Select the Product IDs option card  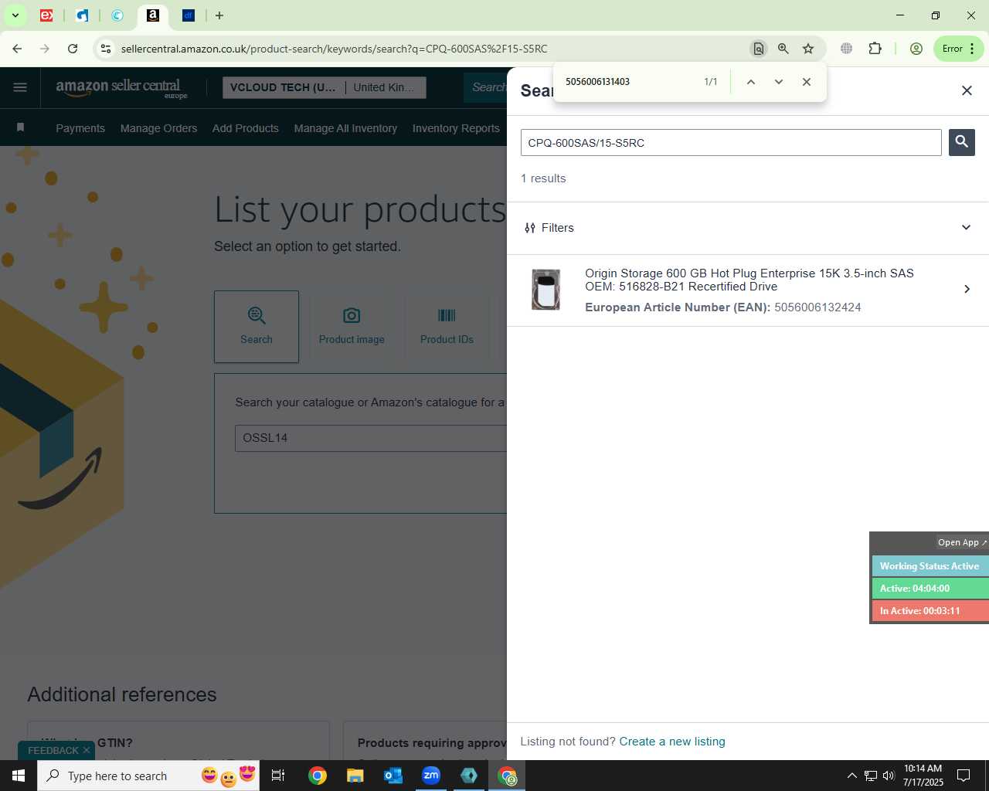click(x=447, y=327)
